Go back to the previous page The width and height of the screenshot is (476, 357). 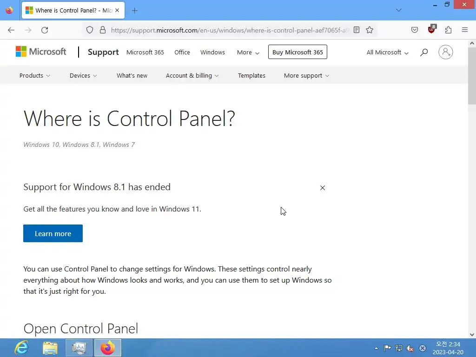coord(11,30)
